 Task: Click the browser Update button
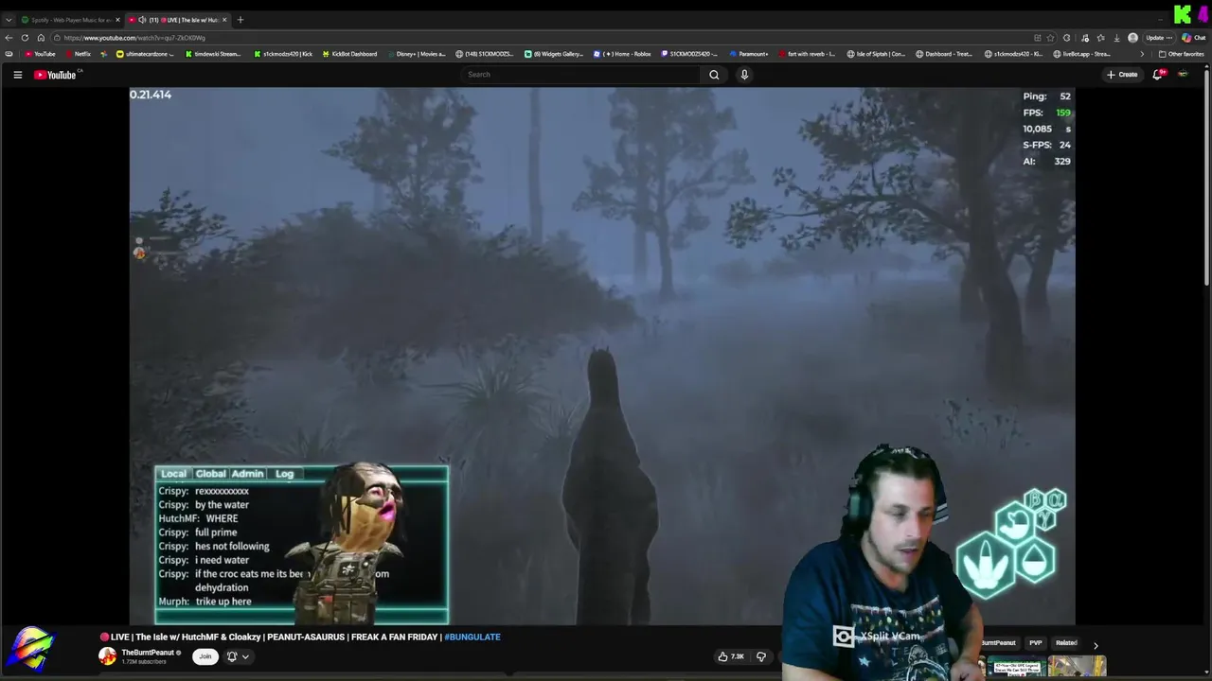pos(1157,38)
